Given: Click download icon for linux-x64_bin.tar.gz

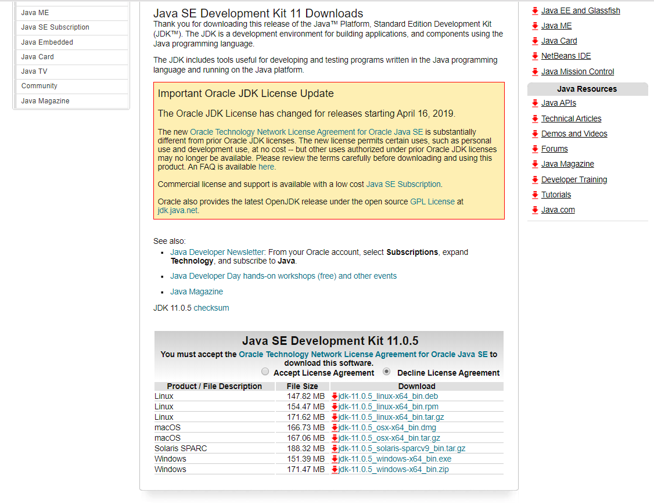Looking at the screenshot, I should pos(335,417).
